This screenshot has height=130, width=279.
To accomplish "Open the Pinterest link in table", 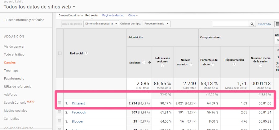I will coord(78,103).
